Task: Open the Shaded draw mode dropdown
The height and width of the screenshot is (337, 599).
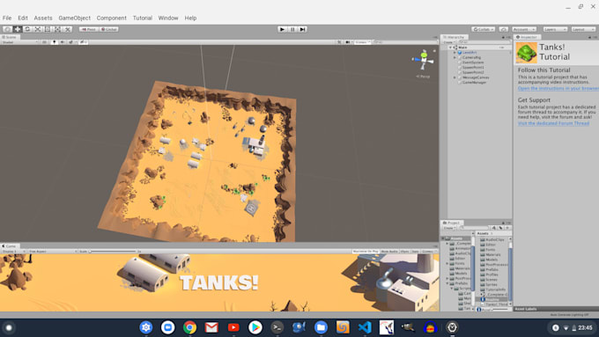Action: [20, 42]
